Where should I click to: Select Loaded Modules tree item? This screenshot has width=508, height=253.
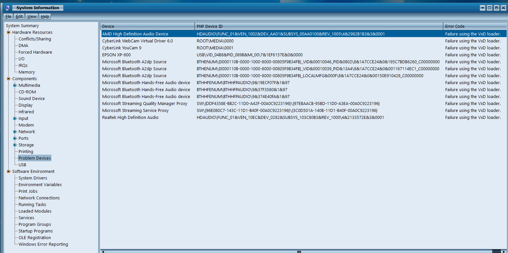point(35,211)
